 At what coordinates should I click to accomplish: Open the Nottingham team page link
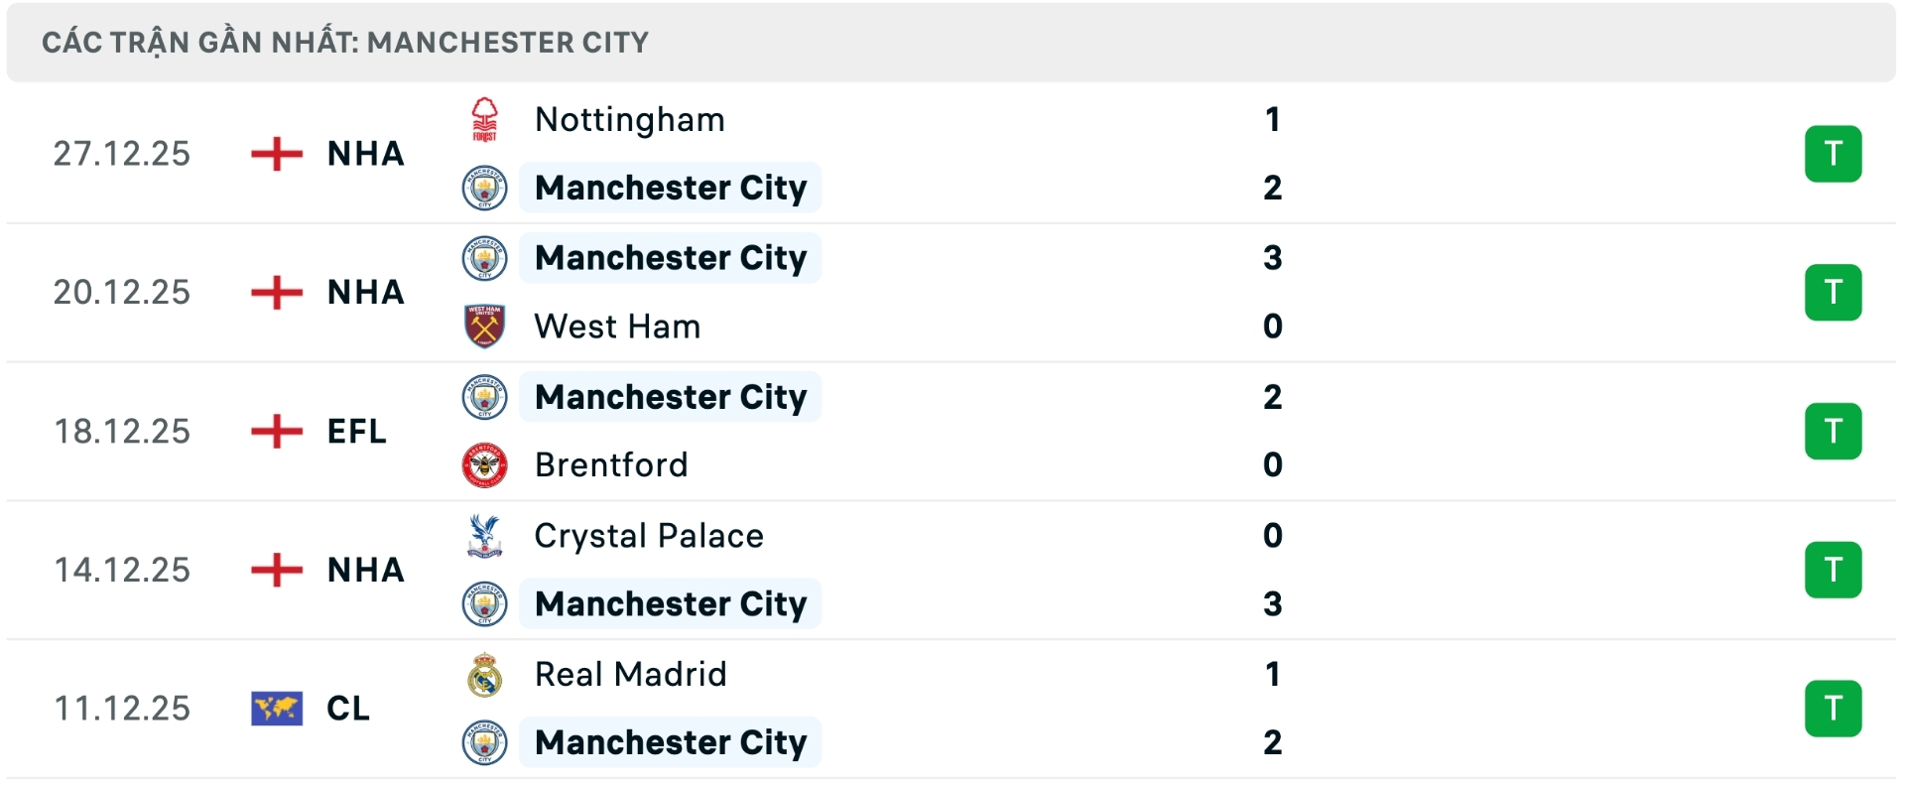click(x=628, y=119)
